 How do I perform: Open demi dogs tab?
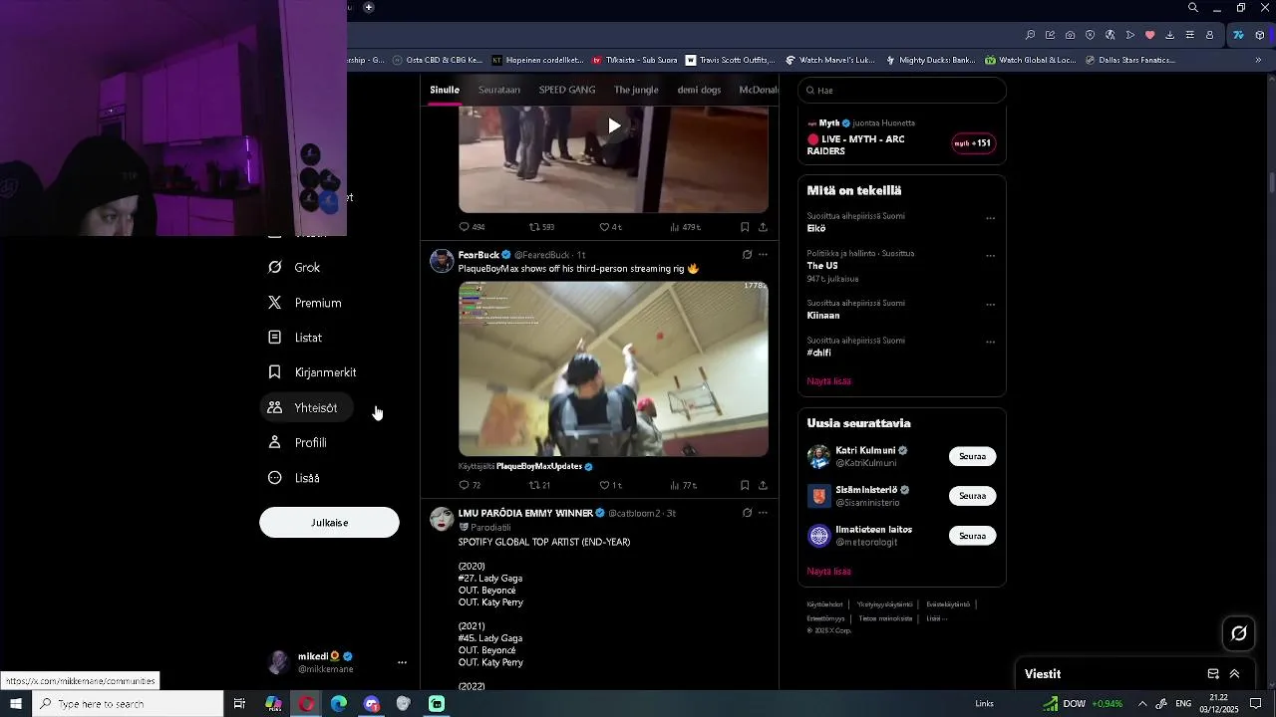coord(699,90)
